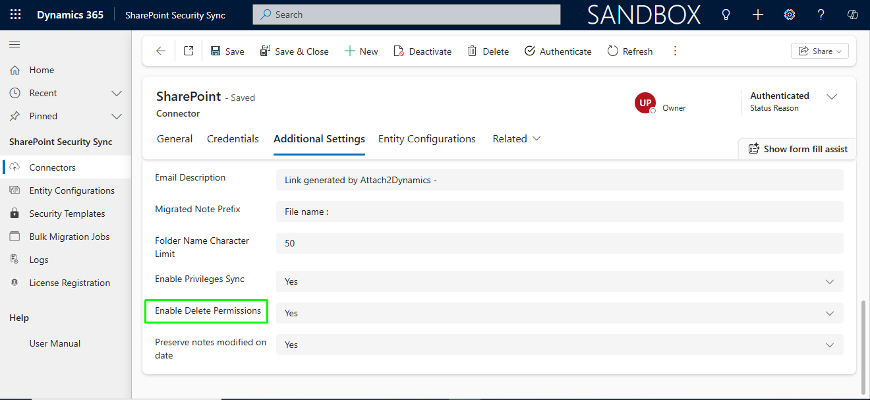Screen dimensions: 870x400
Task: Collapse the hamburger navigation menu
Action: coord(14,45)
